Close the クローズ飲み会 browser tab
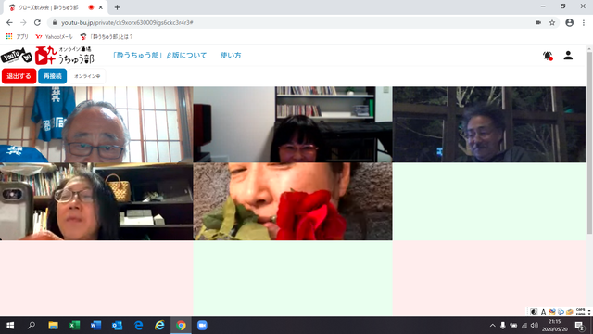This screenshot has height=334, width=593. coord(101,7)
